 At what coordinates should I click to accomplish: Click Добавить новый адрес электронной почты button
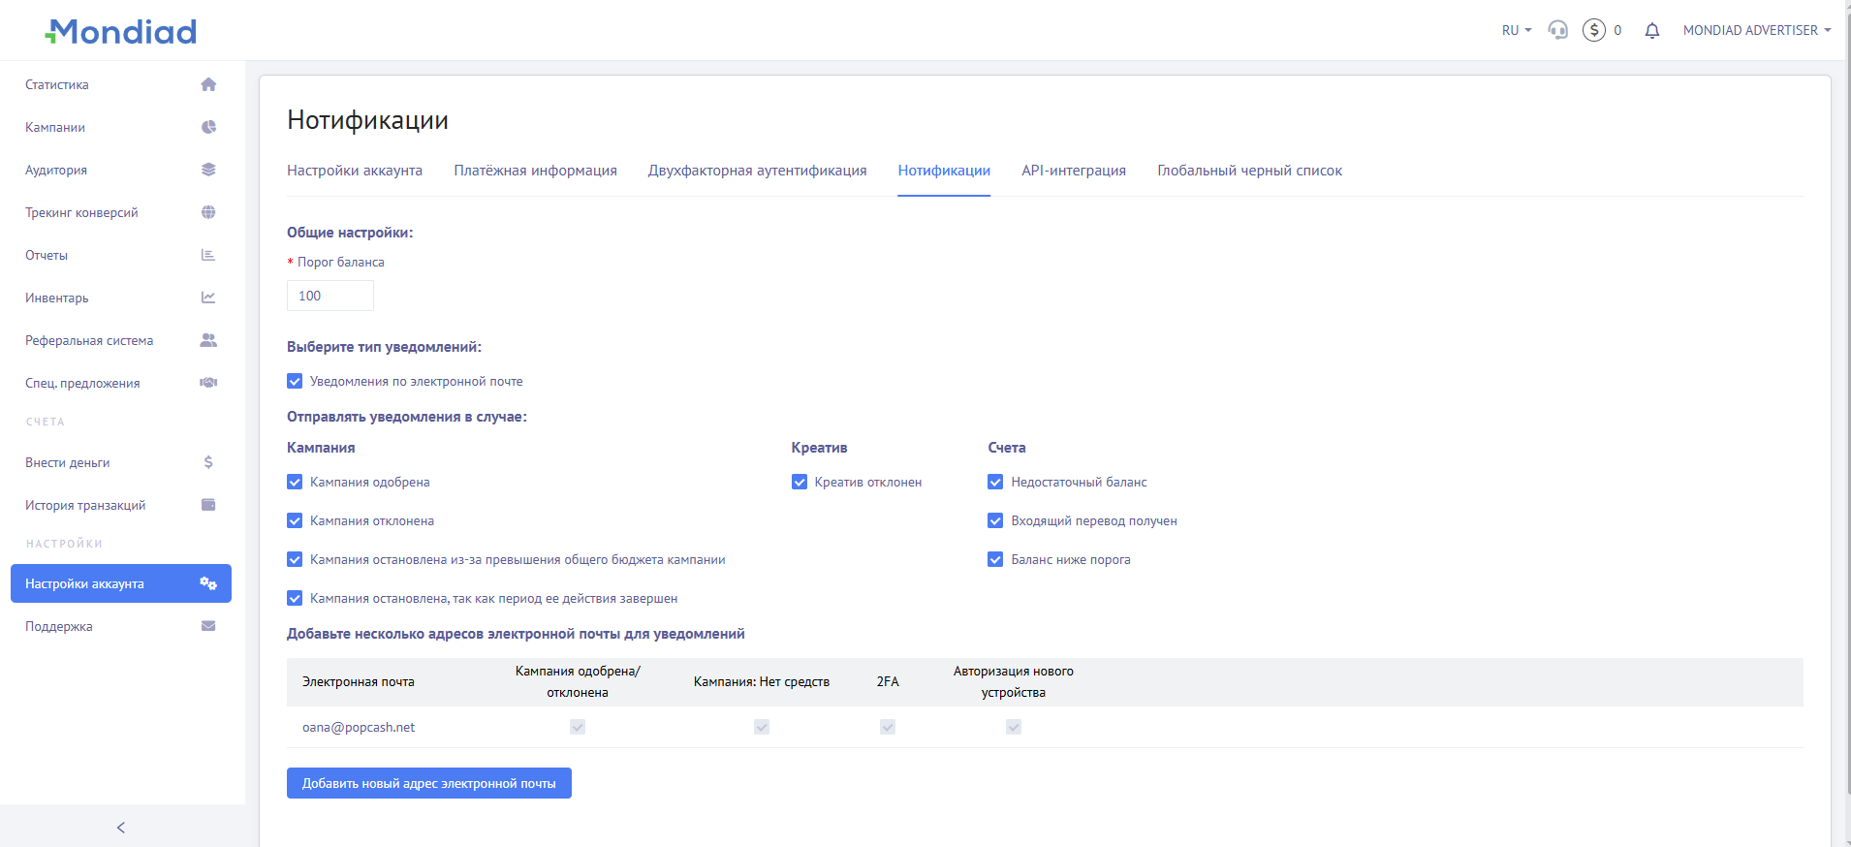click(x=428, y=783)
